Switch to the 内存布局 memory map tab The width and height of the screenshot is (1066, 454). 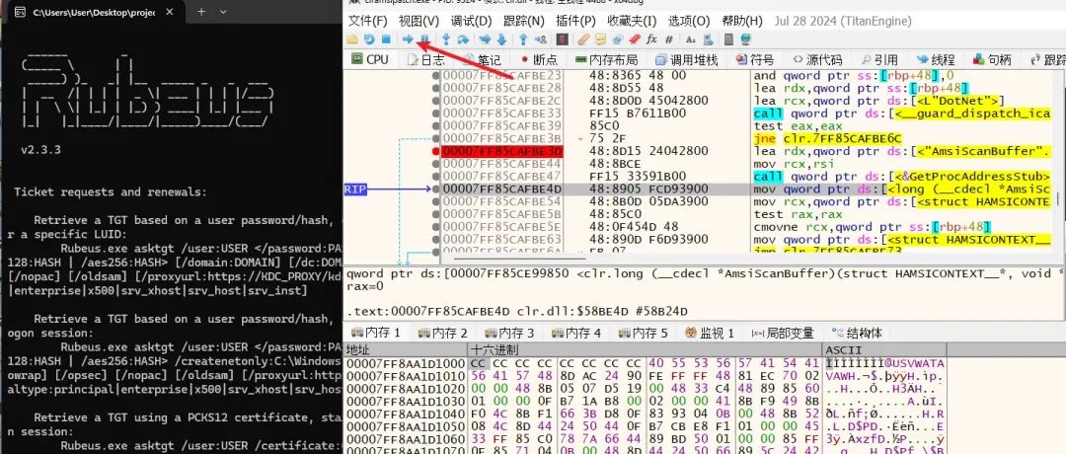coord(606,60)
